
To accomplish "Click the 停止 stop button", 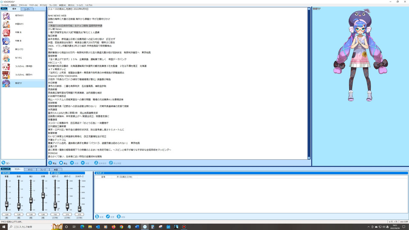I will point(63,163).
